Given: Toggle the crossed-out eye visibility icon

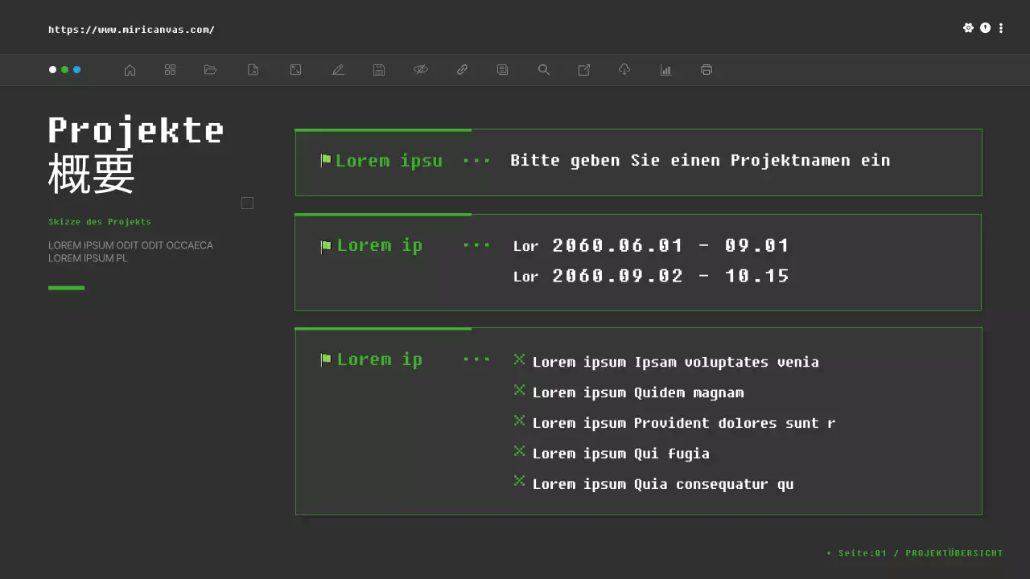Looking at the screenshot, I should pos(421,70).
